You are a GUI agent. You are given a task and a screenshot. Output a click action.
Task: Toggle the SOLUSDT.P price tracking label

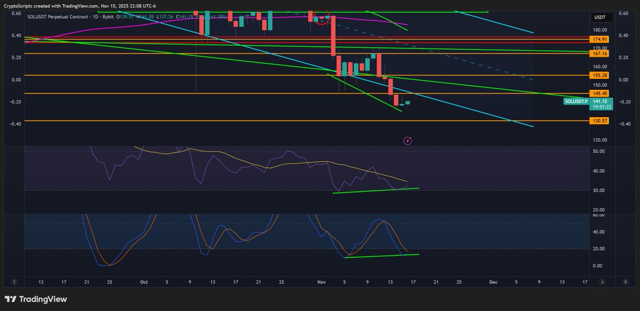pyautogui.click(x=577, y=100)
